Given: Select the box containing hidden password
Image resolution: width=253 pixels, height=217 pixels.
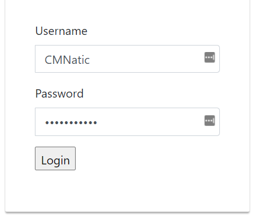Looking at the screenshot, I should [127, 122].
